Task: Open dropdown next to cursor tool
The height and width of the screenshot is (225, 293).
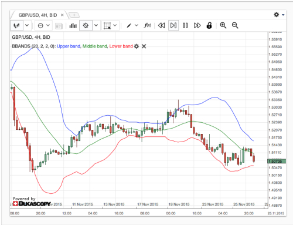Action: point(96,25)
